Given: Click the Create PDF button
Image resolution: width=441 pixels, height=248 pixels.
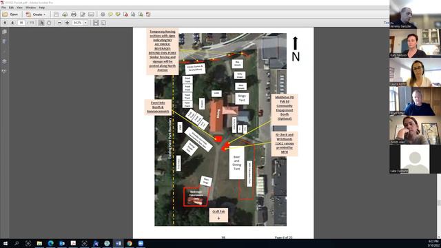Looking at the screenshot, I should (x=36, y=14).
